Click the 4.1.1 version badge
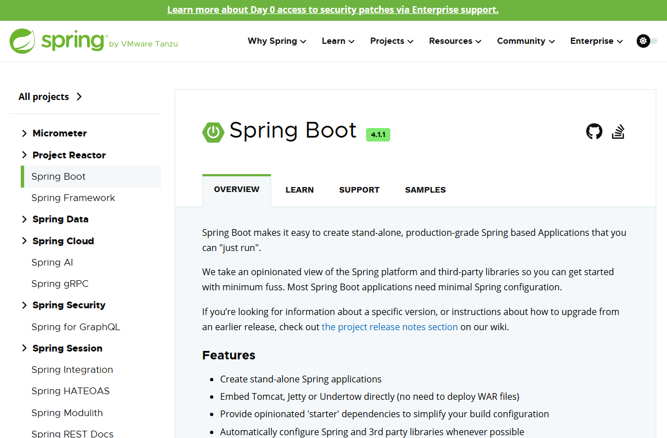This screenshot has width=667, height=438. [x=378, y=135]
